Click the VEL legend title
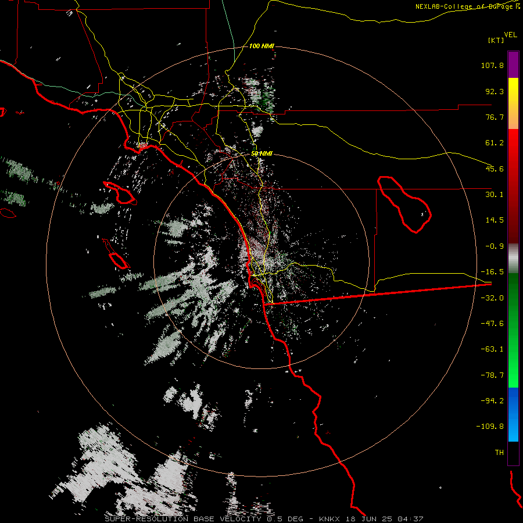 510,35
